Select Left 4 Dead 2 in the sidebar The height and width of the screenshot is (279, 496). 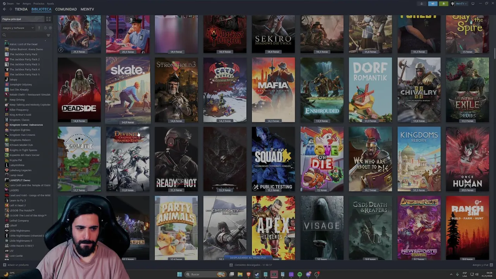(17, 205)
